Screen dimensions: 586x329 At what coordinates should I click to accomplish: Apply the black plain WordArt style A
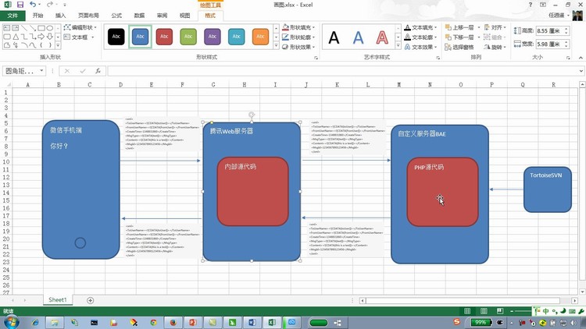(x=334, y=37)
